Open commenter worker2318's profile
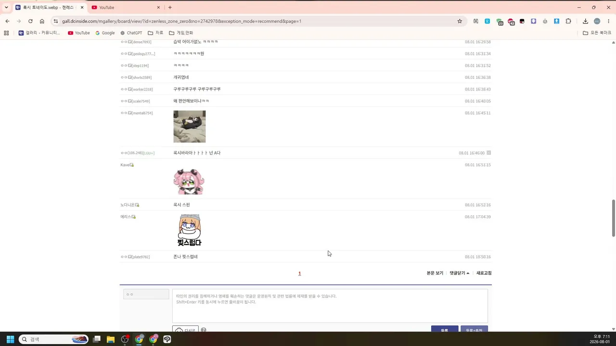The width and height of the screenshot is (616, 346). 137,89
